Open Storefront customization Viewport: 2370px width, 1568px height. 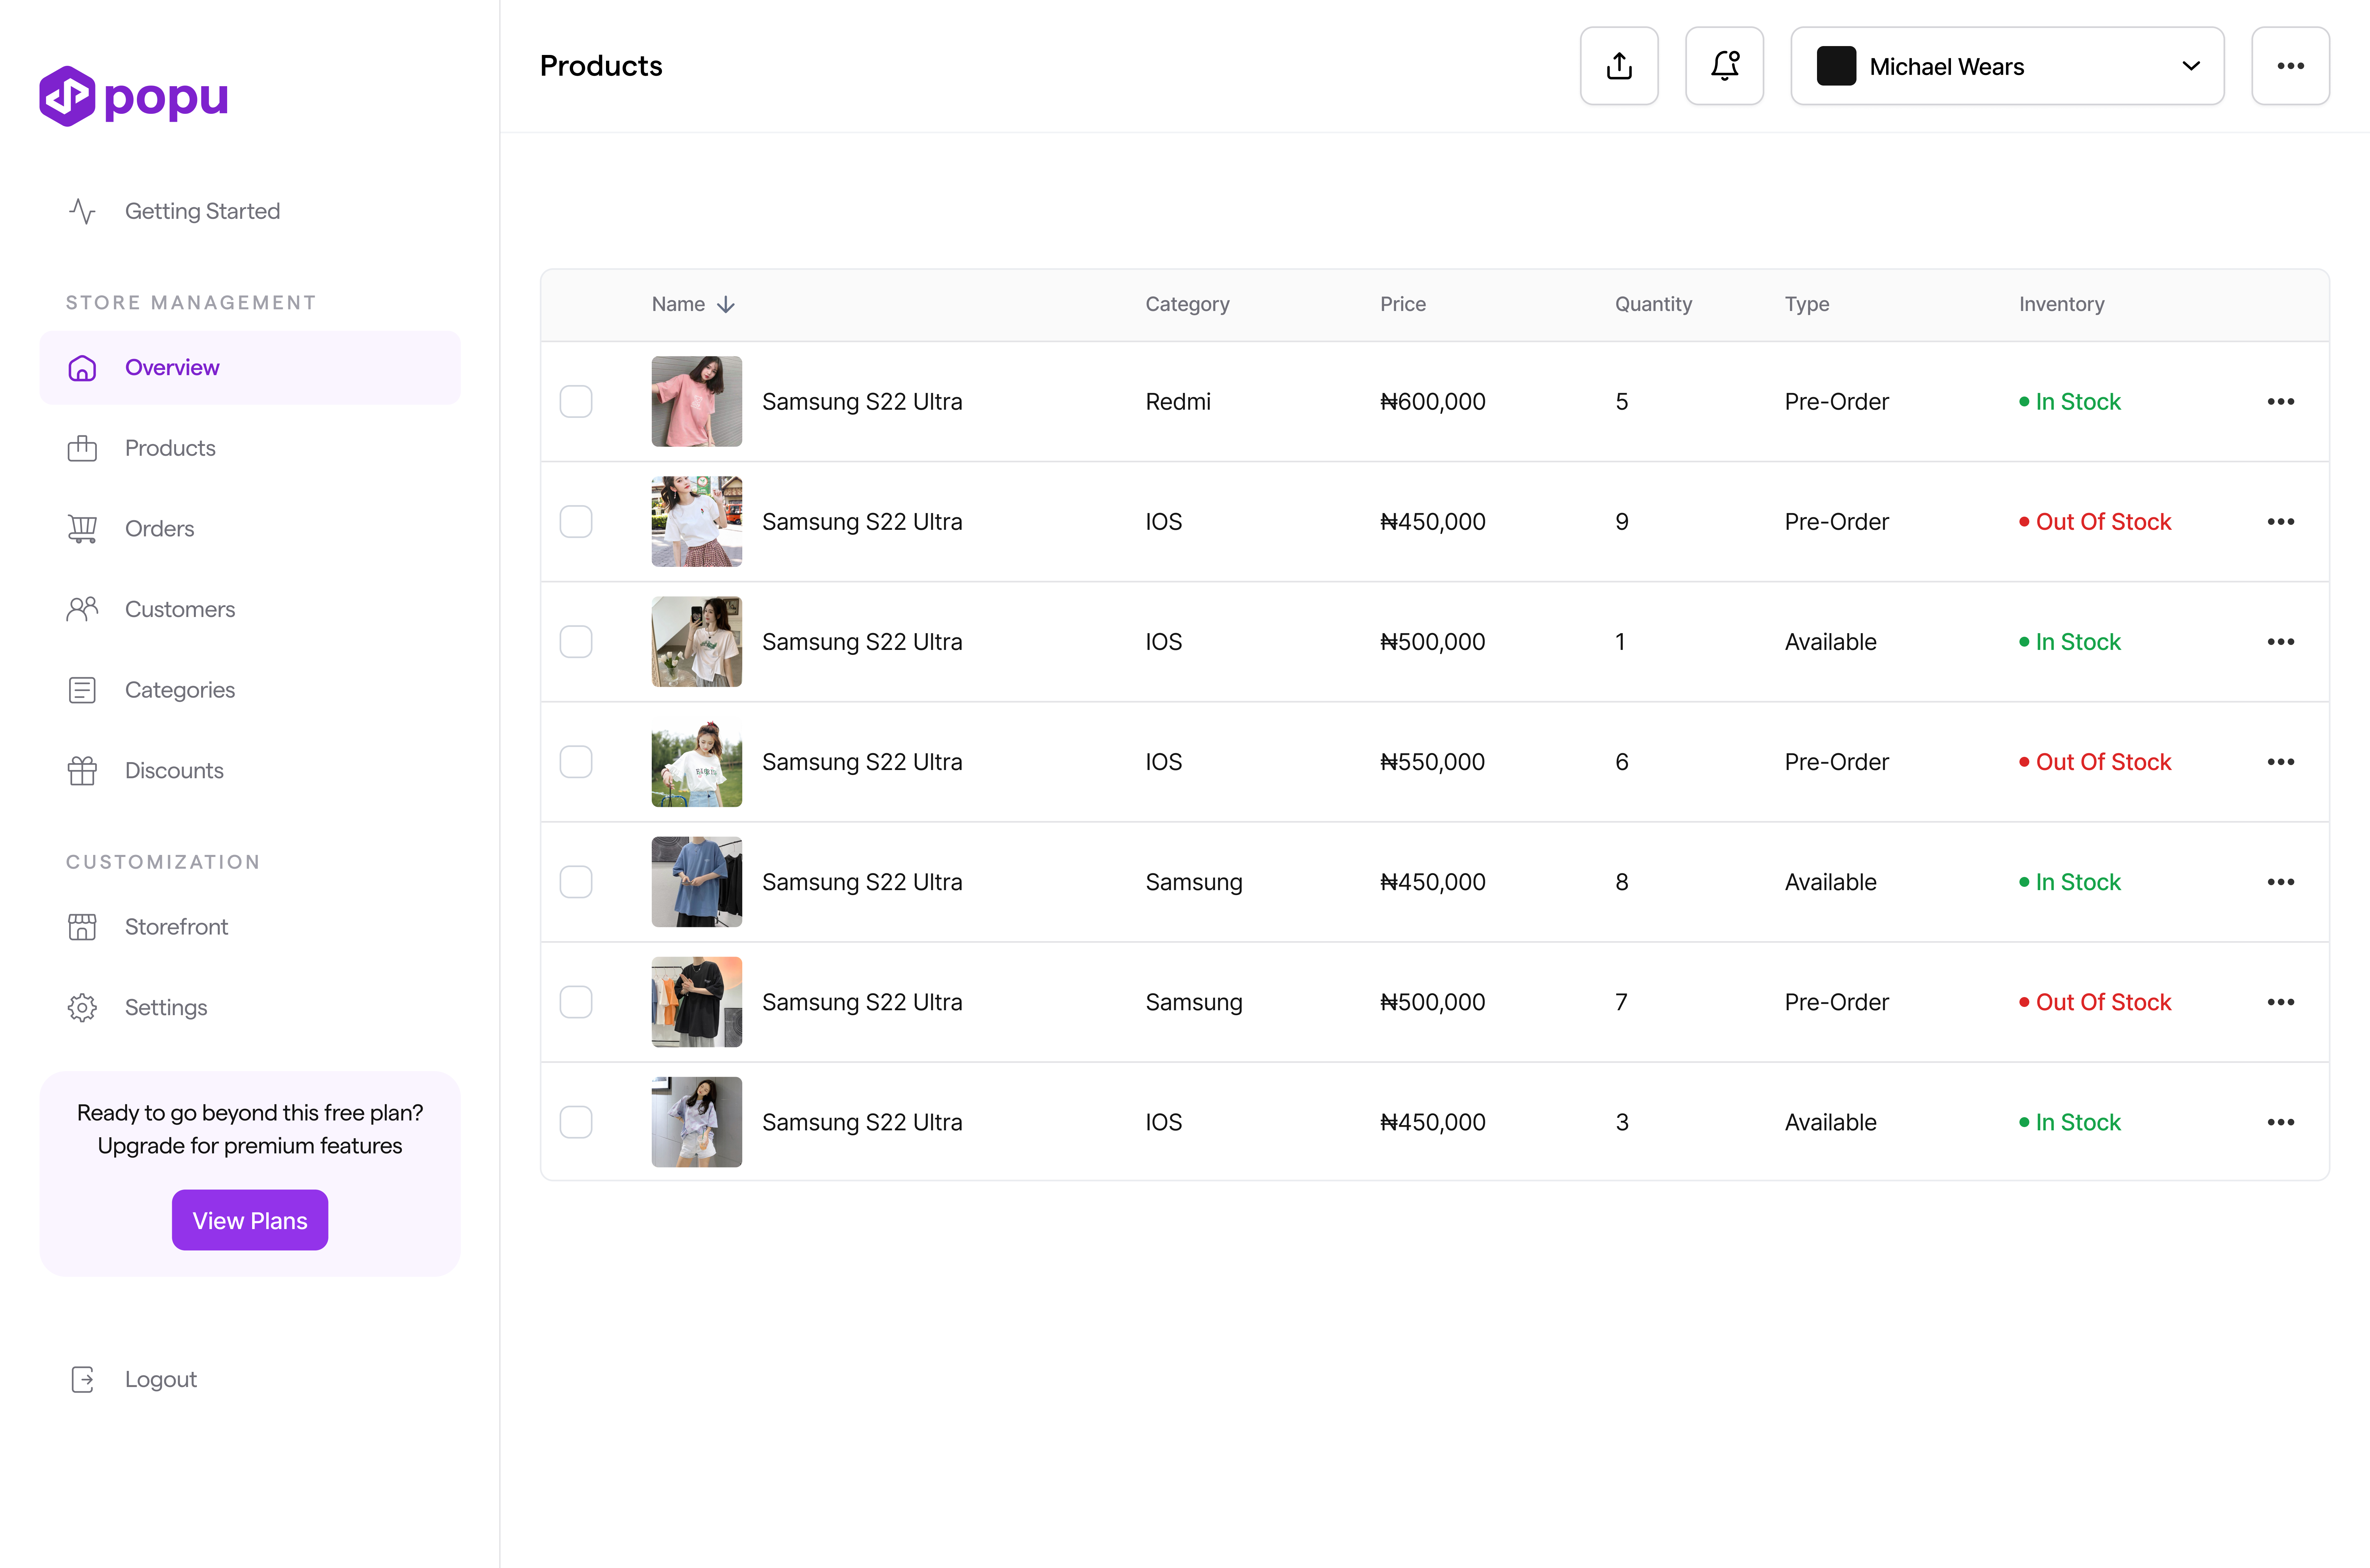pyautogui.click(x=250, y=927)
